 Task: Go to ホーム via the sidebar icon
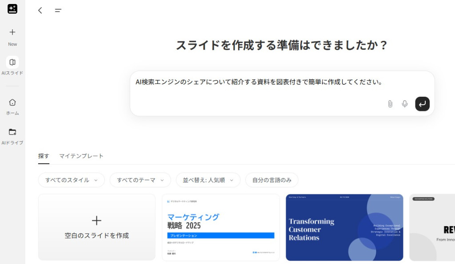pos(12,106)
